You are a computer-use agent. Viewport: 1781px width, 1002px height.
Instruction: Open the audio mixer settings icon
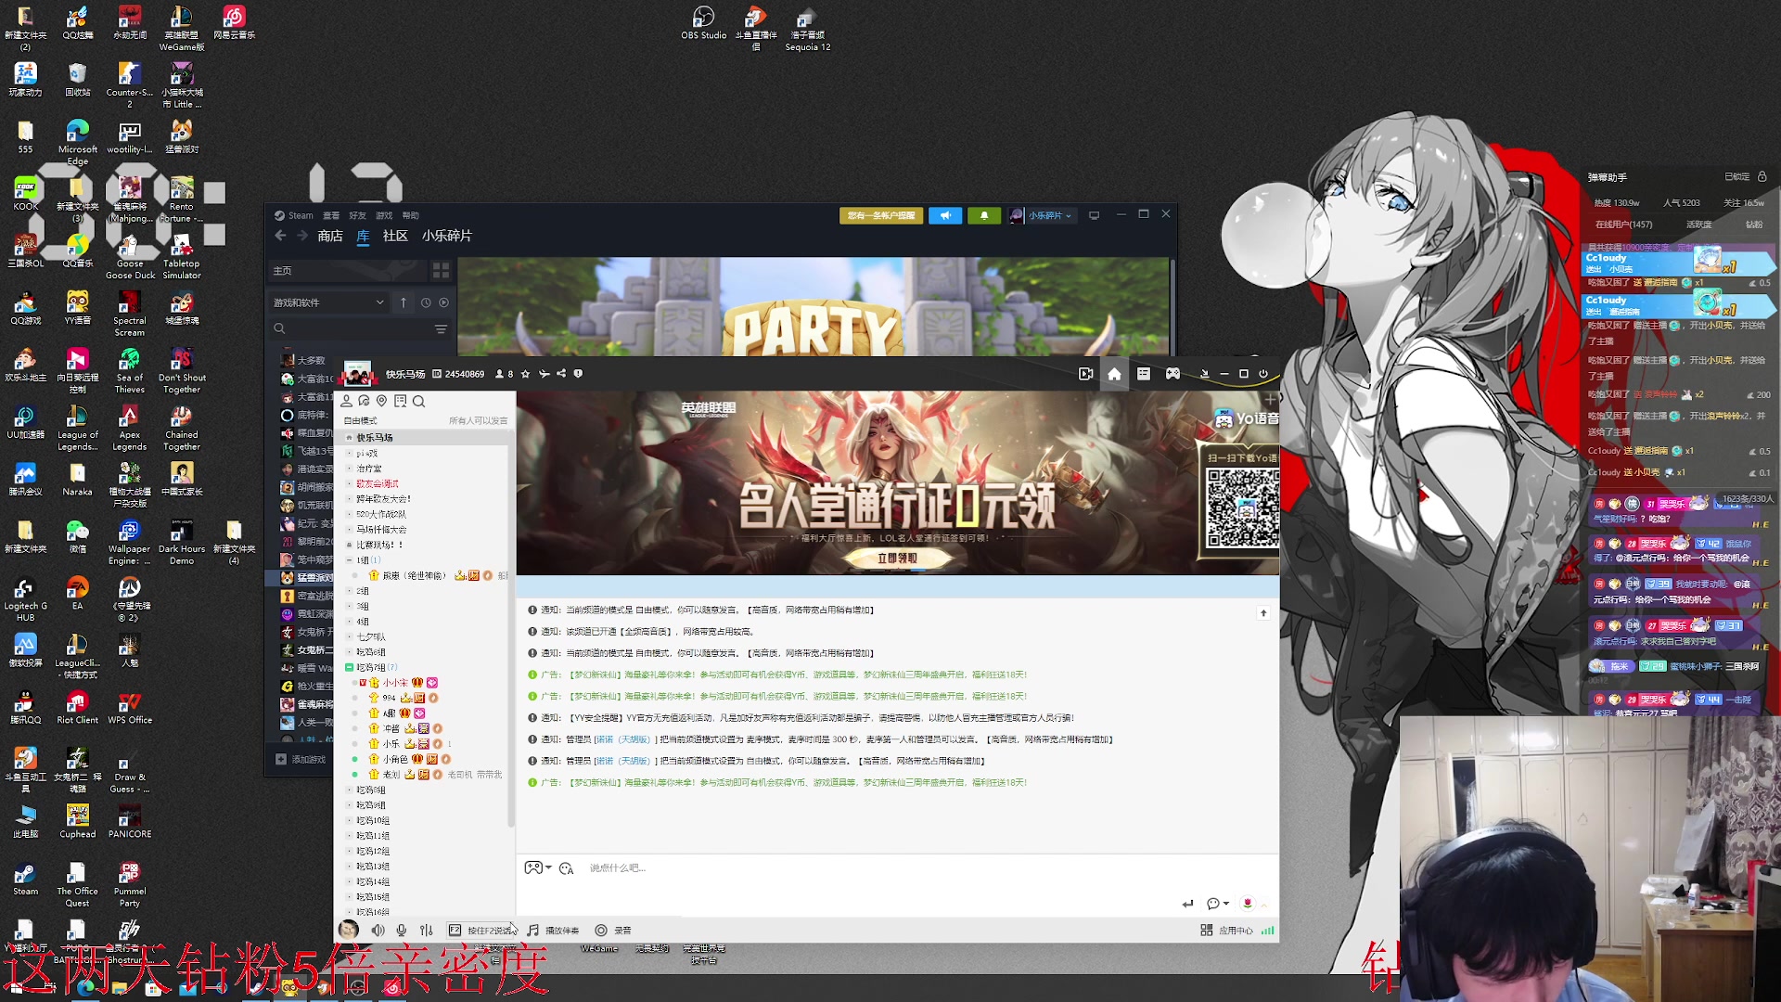427,930
